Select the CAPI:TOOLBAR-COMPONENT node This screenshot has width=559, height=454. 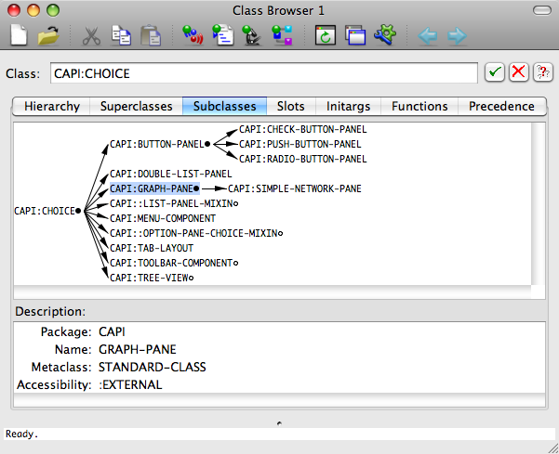pyautogui.click(x=171, y=263)
